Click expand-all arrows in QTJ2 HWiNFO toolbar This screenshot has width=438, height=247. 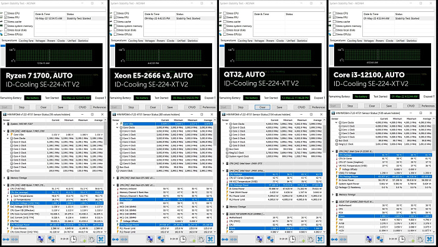[225, 239]
